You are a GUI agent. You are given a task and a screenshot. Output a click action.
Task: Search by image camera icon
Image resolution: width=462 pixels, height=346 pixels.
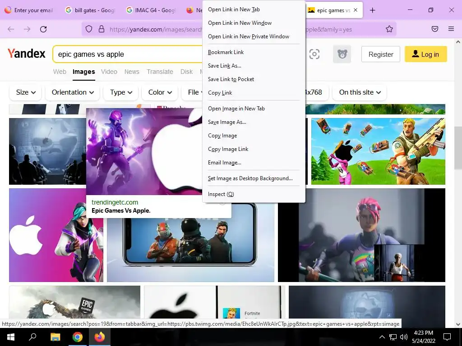[x=314, y=54]
